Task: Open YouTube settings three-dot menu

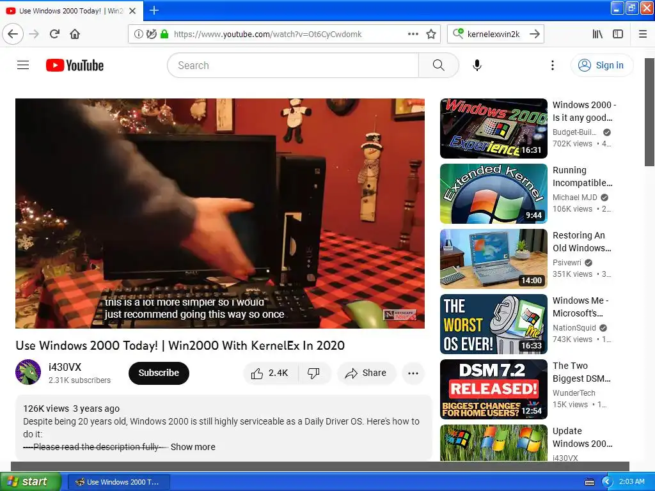Action: 552,65
